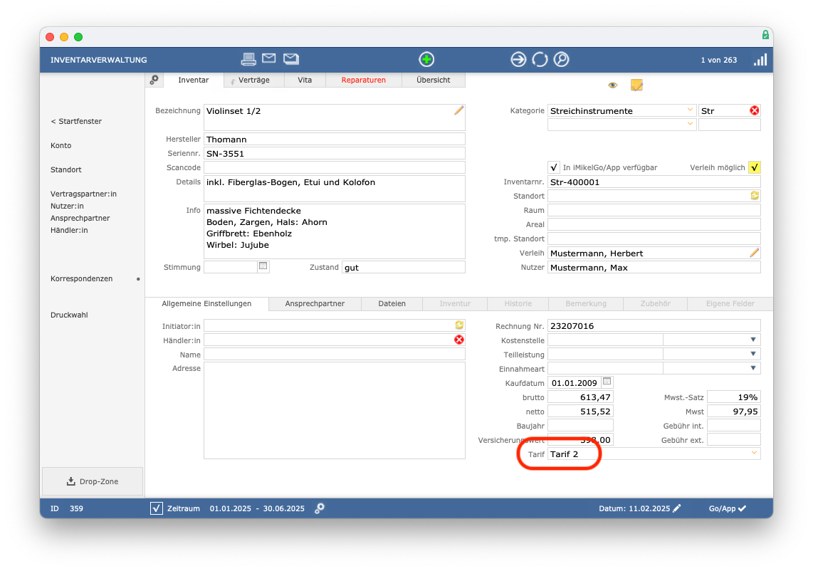Open Druckwahl in sidebar
Image resolution: width=813 pixels, height=571 pixels.
(70, 315)
